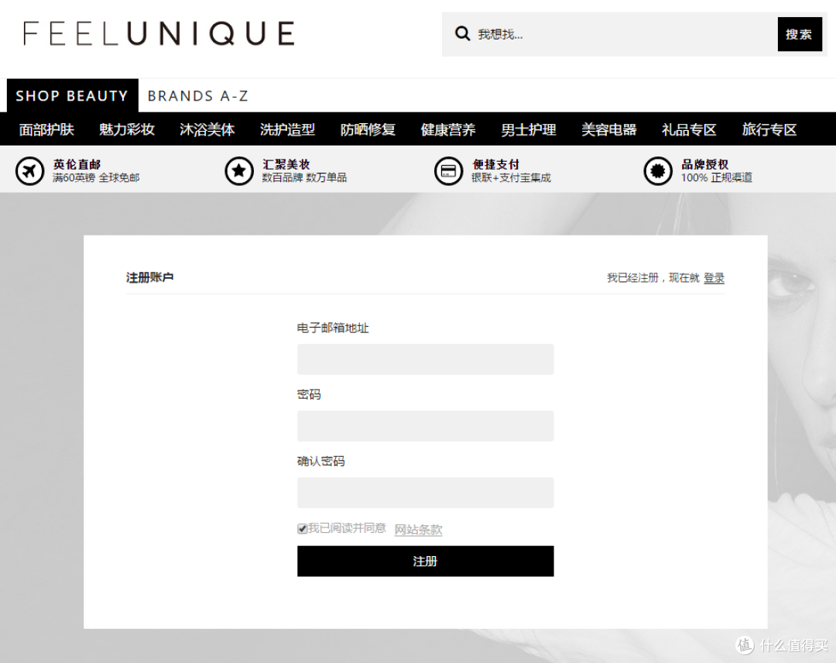Switch to the BRANDS A-Z tab
The width and height of the screenshot is (836, 663).
198,96
